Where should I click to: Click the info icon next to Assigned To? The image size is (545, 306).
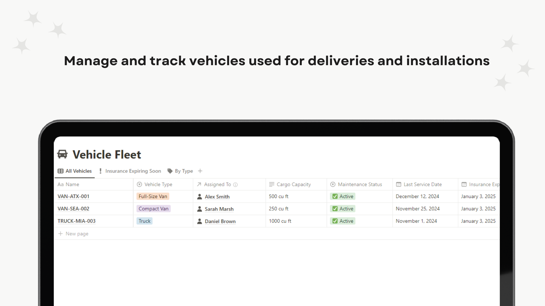click(235, 185)
